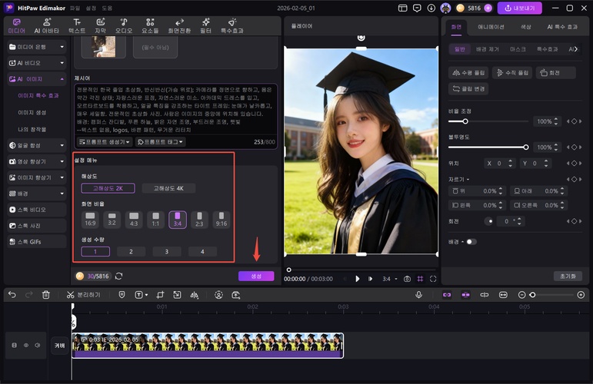Image resolution: width=593 pixels, height=384 pixels.
Task: Refresh credits next to 30/5816
Action: pyautogui.click(x=118, y=276)
